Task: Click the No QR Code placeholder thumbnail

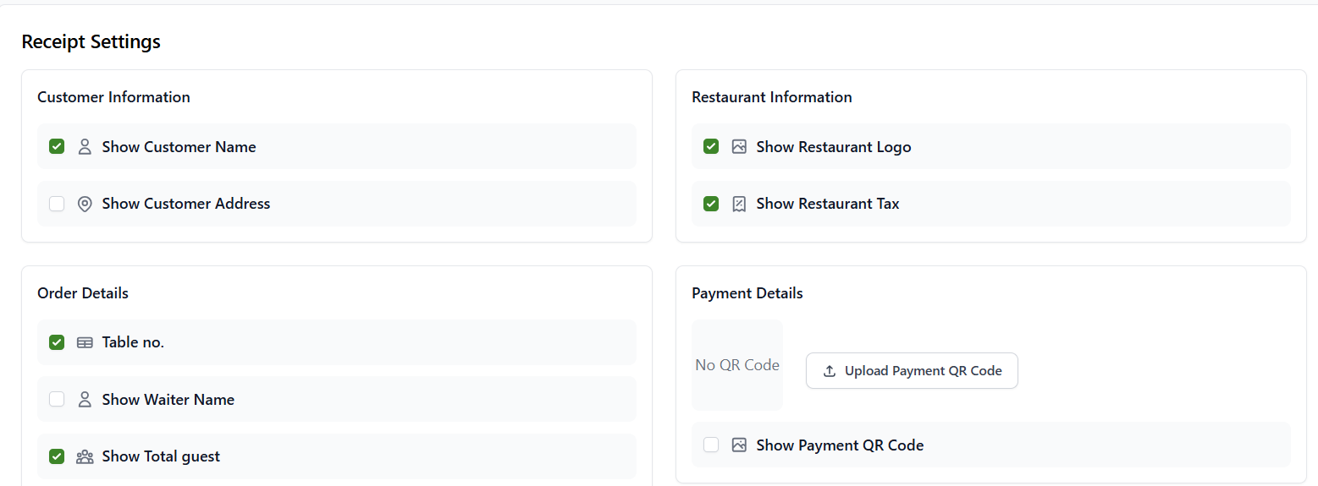Action: pos(737,365)
